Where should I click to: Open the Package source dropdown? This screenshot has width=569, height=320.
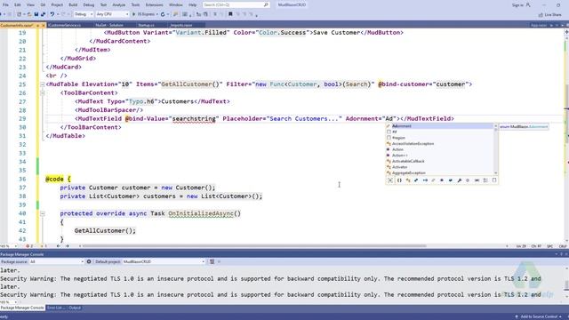tap(56, 261)
